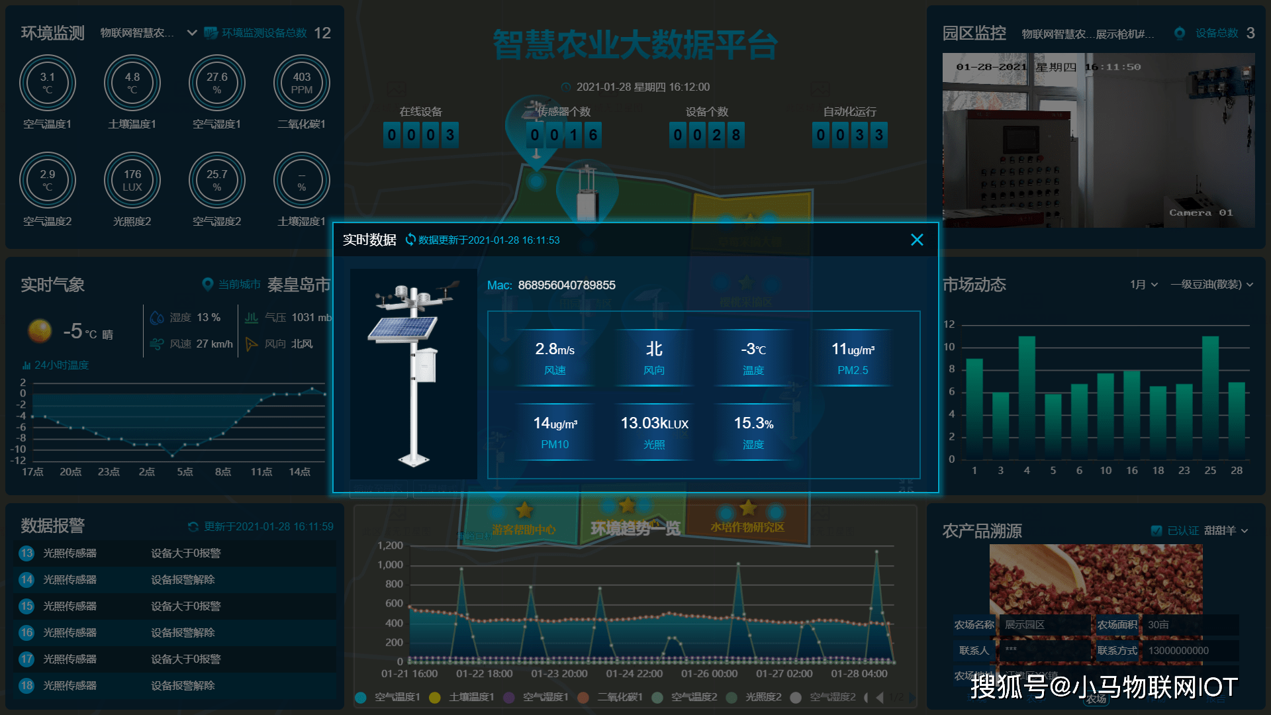Image resolution: width=1271 pixels, height=715 pixels.
Task: Select alarm row 15 光照传感器
Action: [x=175, y=606]
